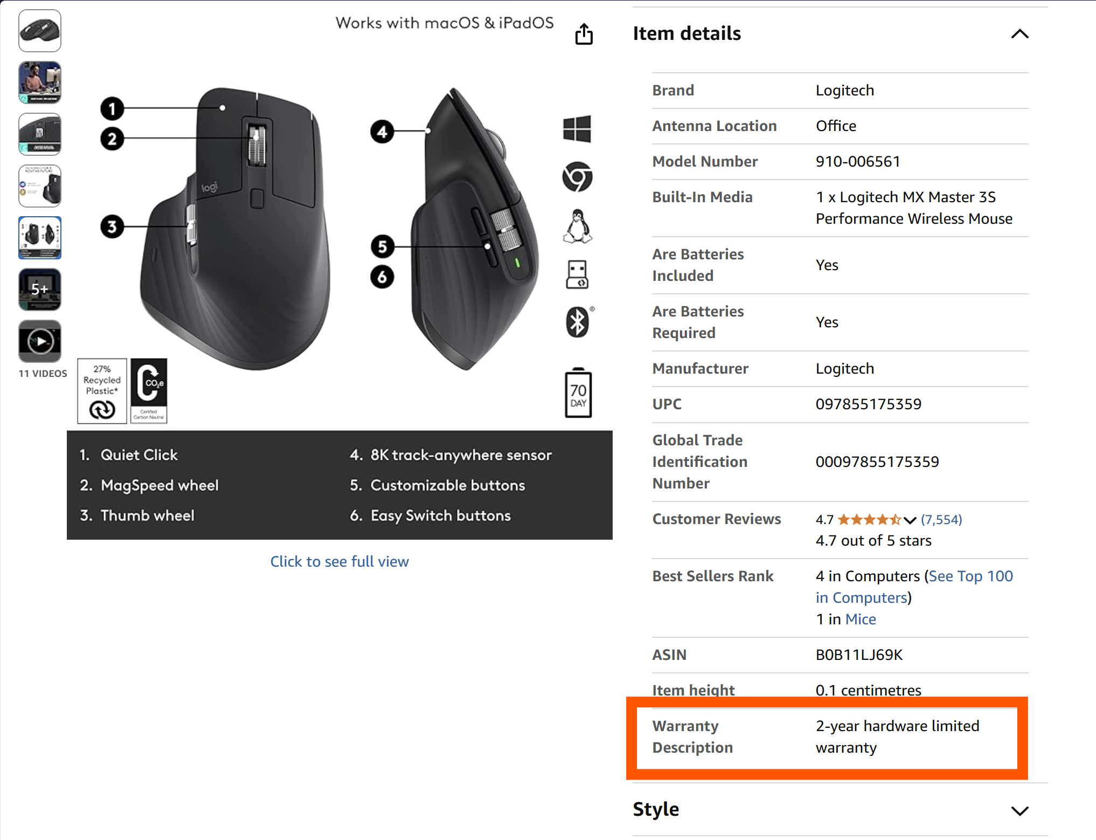1096x840 pixels.
Task: Click the '0.1 centimetres' item height value
Action: [x=868, y=690]
